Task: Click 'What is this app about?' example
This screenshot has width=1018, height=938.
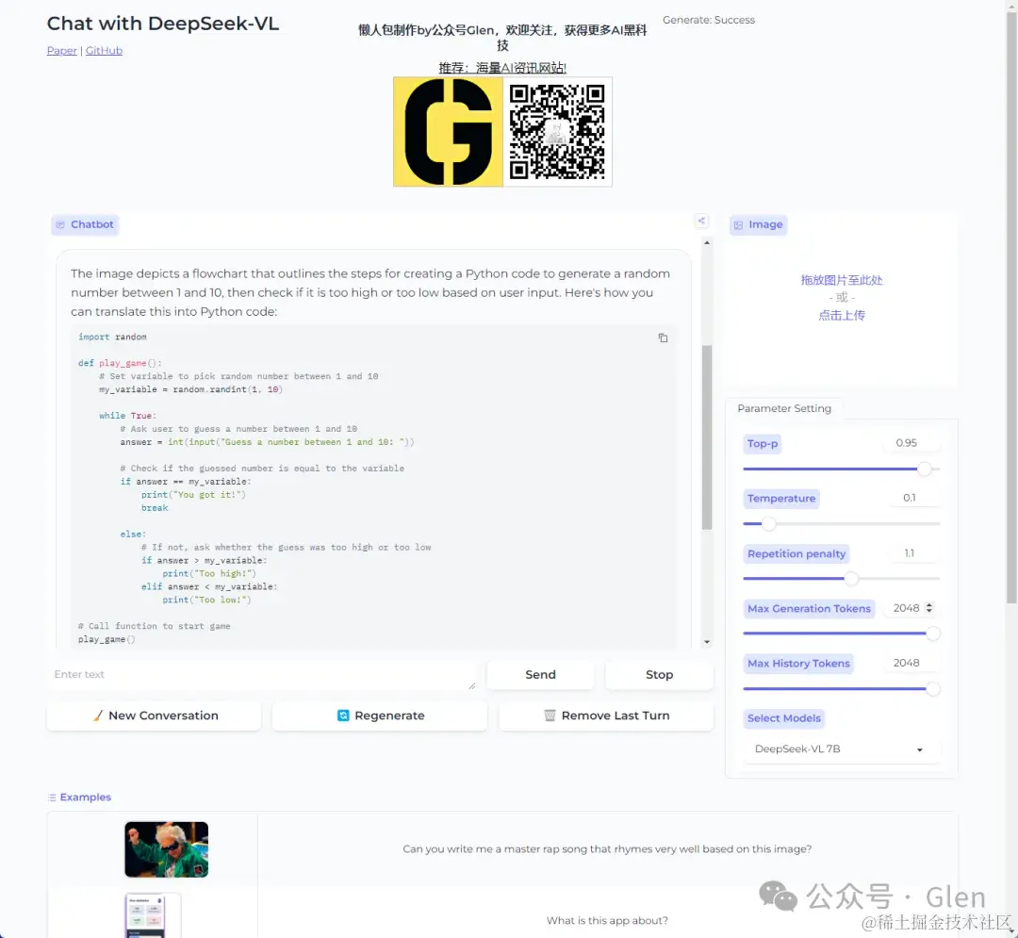Action: (x=607, y=920)
